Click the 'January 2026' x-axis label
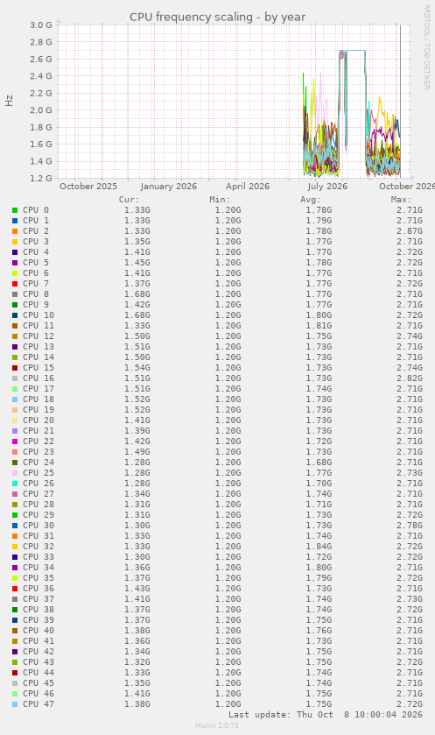 169,186
